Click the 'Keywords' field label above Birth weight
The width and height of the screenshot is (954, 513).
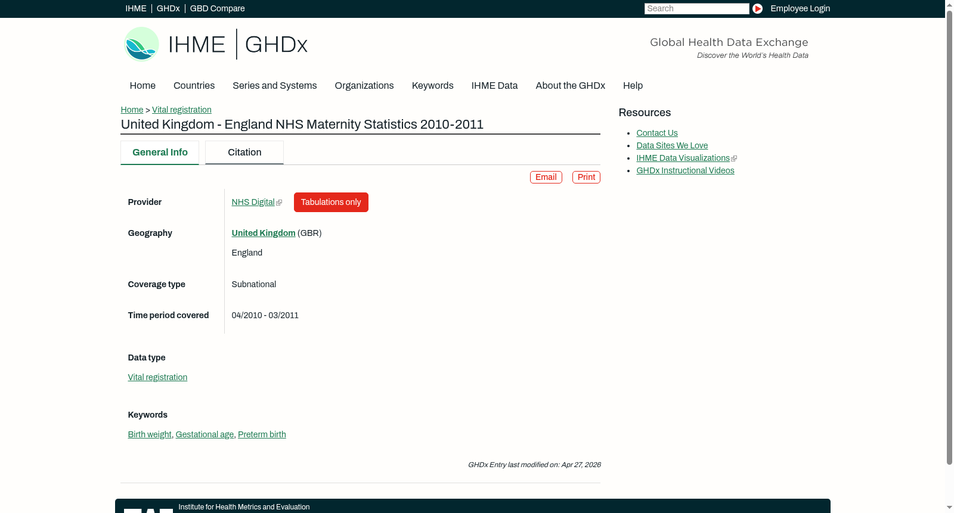148,415
